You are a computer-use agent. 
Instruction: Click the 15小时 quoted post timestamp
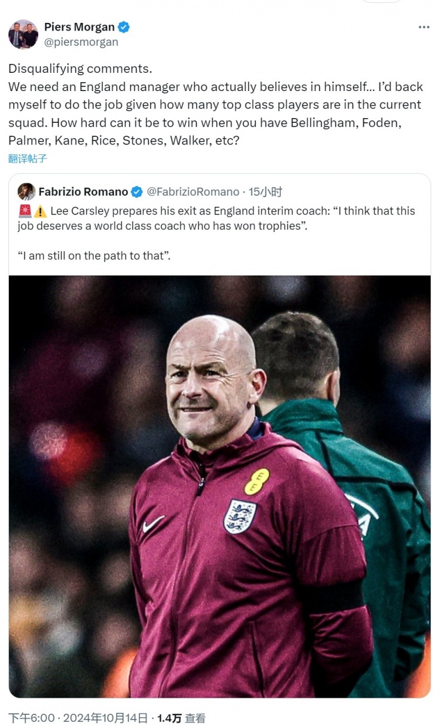click(x=265, y=192)
